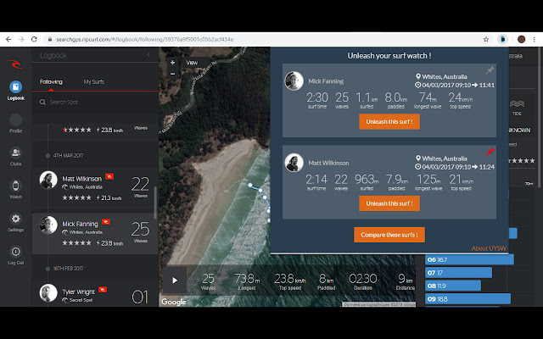Screen dimensions: 543x339
Task: Collapse the Logbook panel with chevron
Action: pyautogui.click(x=148, y=54)
